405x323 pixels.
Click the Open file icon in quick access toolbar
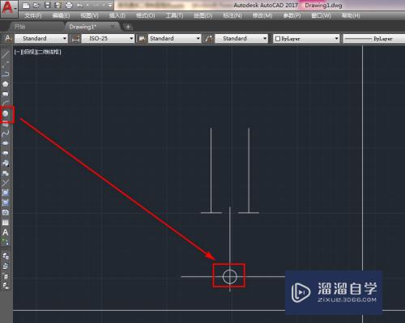tap(36, 5)
